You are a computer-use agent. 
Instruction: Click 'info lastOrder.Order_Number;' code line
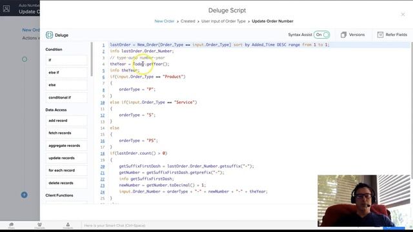pyautogui.click(x=142, y=51)
